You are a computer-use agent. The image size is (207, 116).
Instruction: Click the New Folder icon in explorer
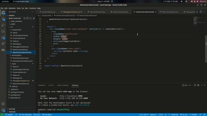point(27,18)
